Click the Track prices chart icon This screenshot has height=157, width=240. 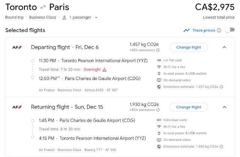pos(186,30)
